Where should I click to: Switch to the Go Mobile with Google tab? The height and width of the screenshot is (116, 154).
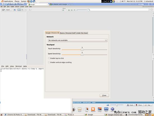click(x=59, y=4)
